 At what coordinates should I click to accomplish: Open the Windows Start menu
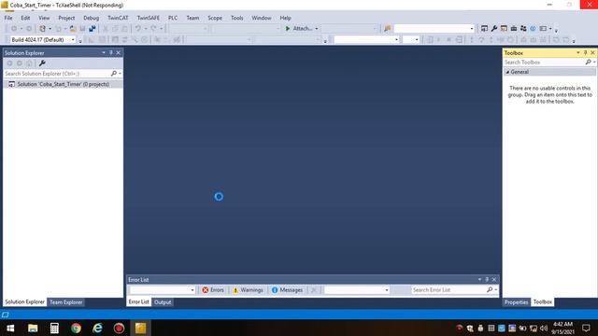point(10,328)
